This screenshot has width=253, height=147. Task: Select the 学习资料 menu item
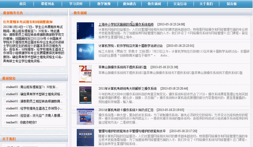pyautogui.click(x=76, y=4)
